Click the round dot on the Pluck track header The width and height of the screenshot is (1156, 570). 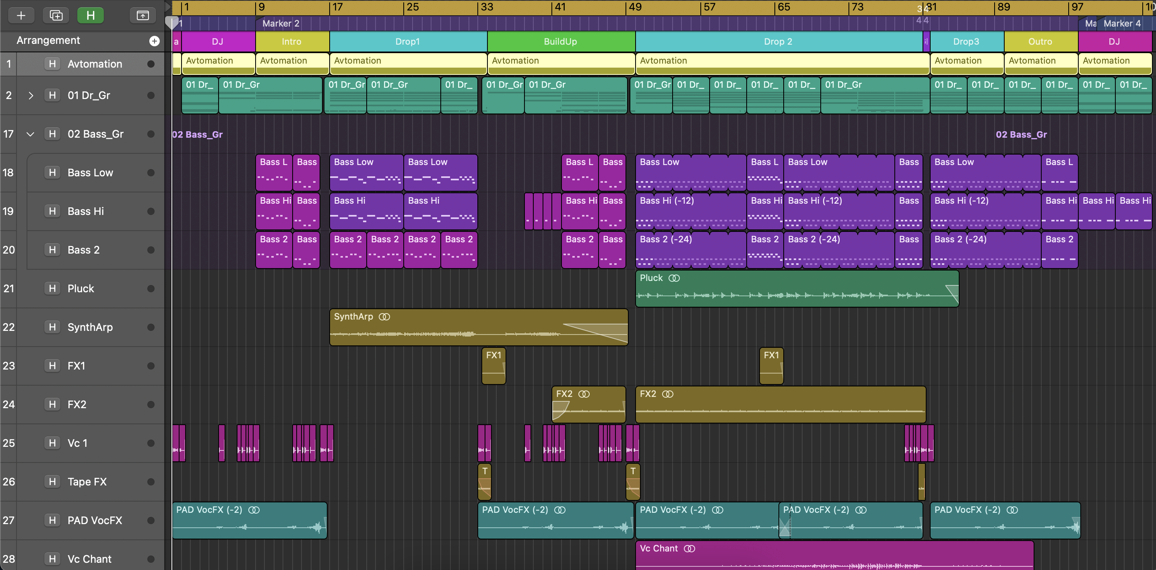click(151, 289)
